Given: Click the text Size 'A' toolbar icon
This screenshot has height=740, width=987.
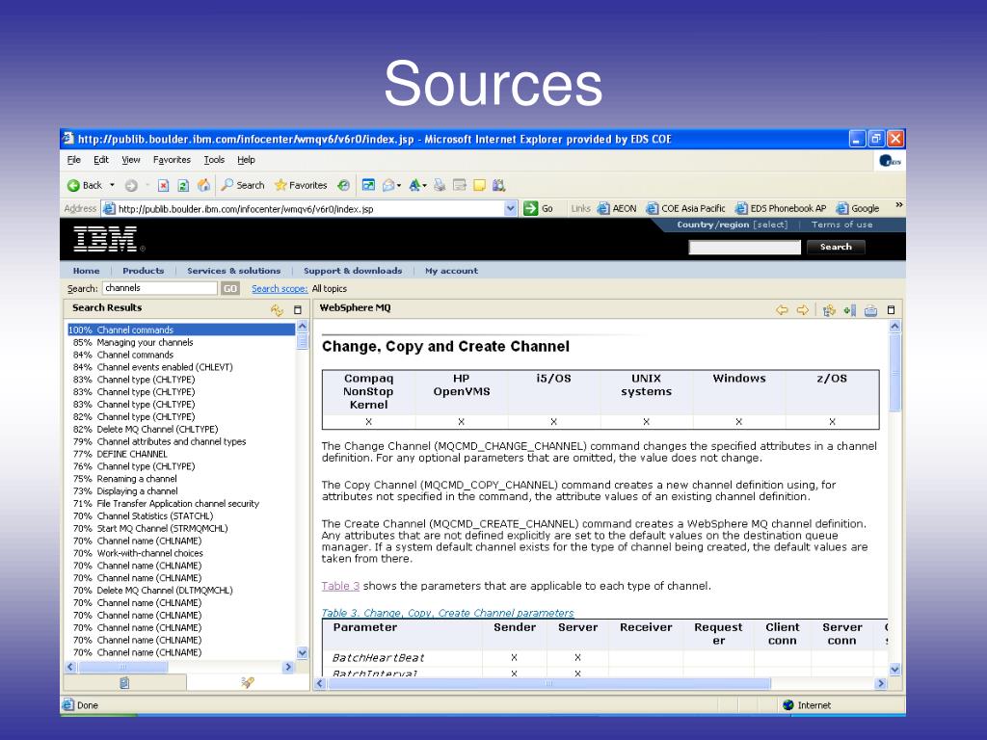Looking at the screenshot, I should 414,186.
